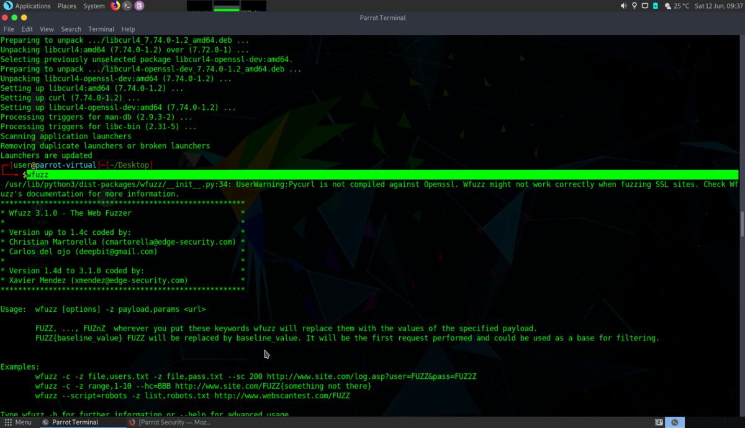Screen dimensions: 745x428
Task: Open the terminal Help menu
Action: pos(128,29)
